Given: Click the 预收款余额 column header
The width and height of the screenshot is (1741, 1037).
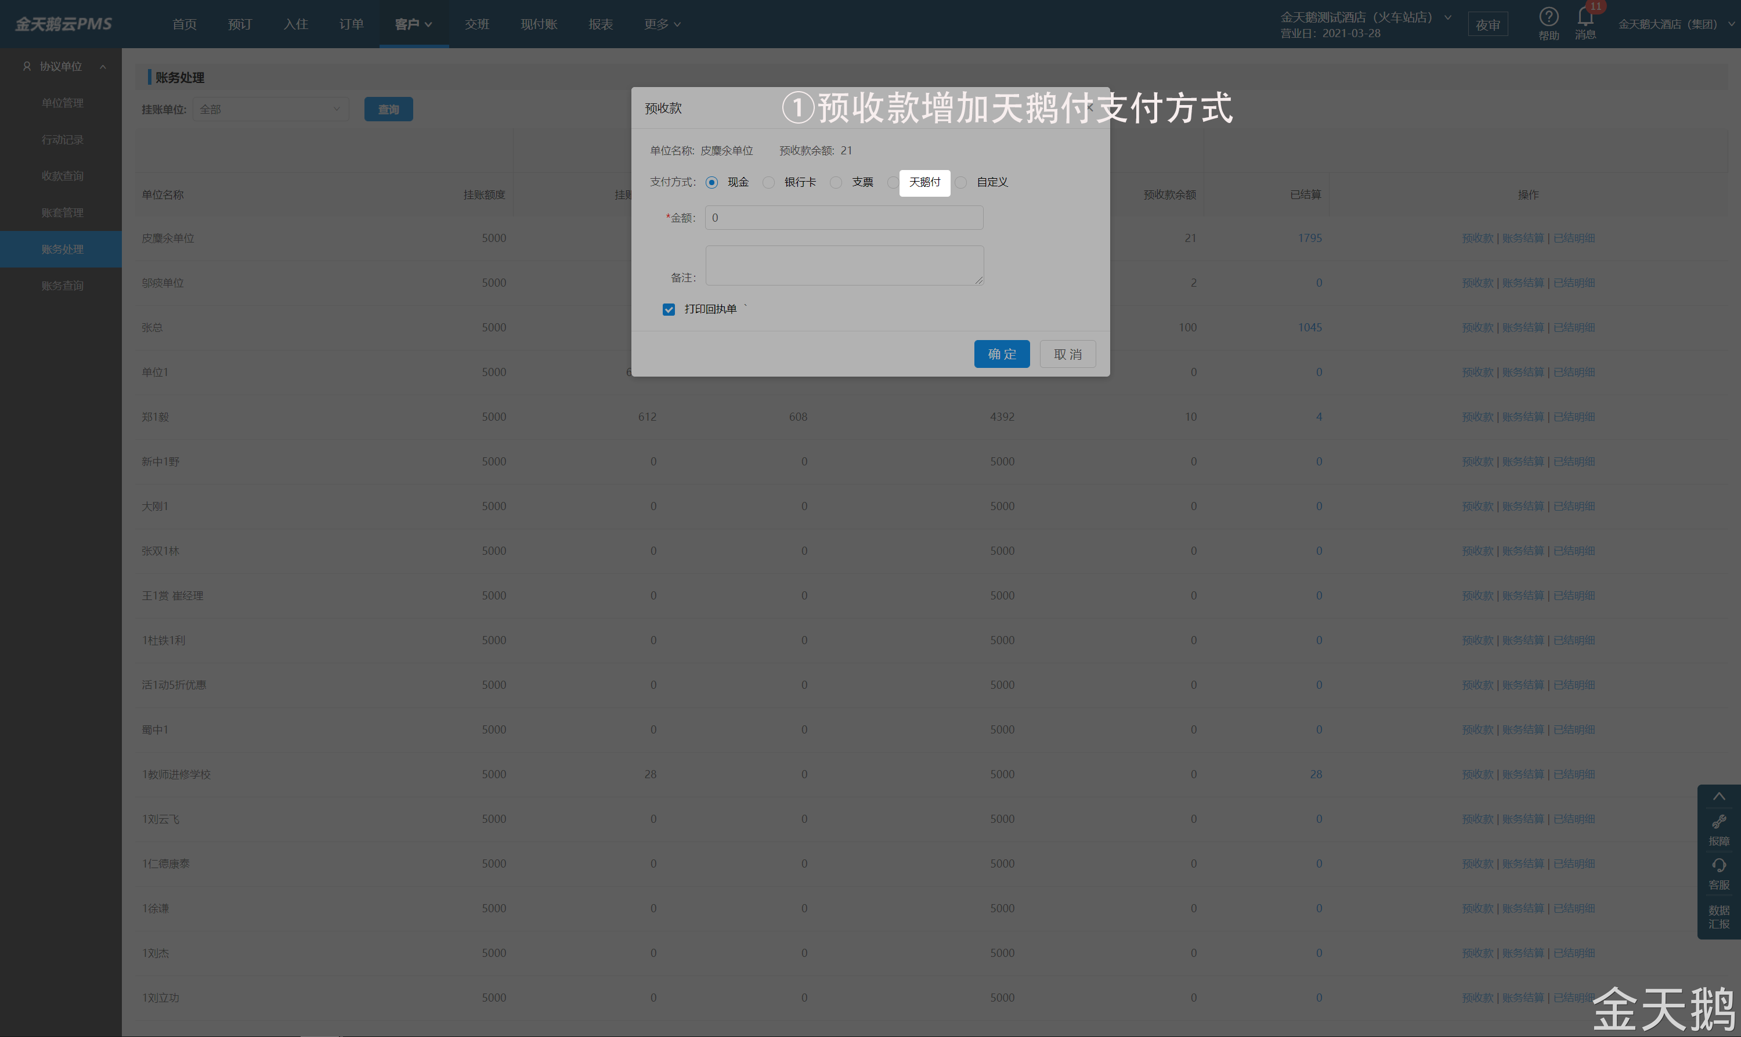Looking at the screenshot, I should [x=1169, y=195].
